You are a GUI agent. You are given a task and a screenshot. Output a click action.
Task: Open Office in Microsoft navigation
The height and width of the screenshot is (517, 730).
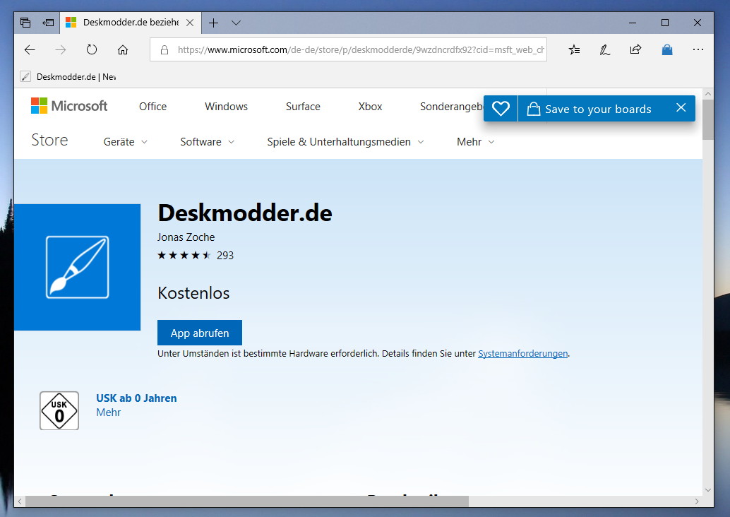tap(152, 107)
